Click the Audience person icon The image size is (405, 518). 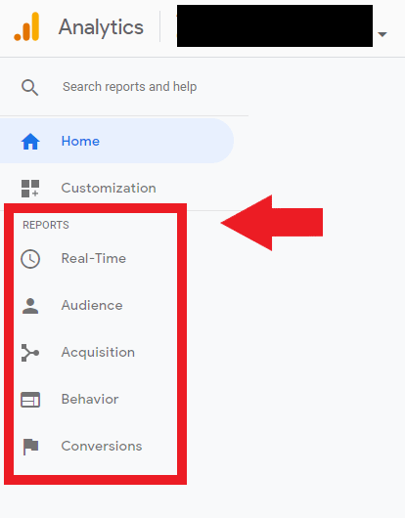point(30,306)
